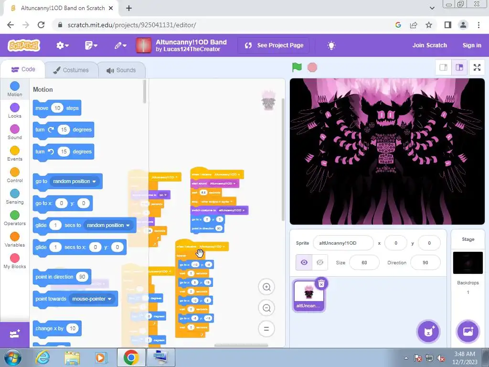Viewport: 489px width, 367px height.
Task: Delete the altUncanny!1OD sprite via trash icon
Action: click(321, 283)
